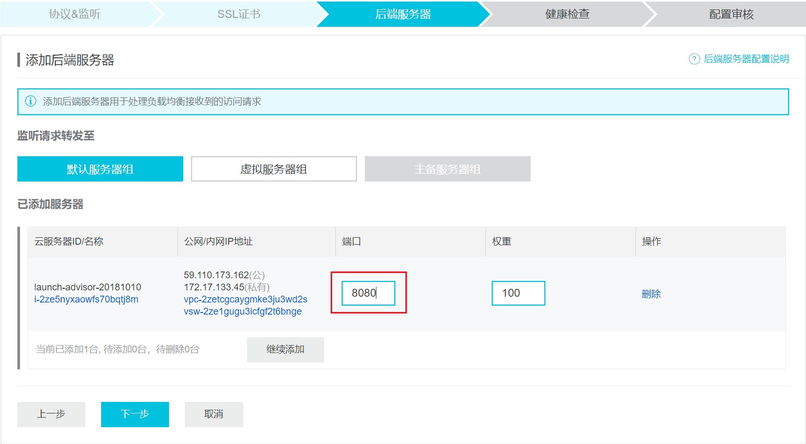
Task: Pick the 主备服务器组 option
Action: coord(447,169)
